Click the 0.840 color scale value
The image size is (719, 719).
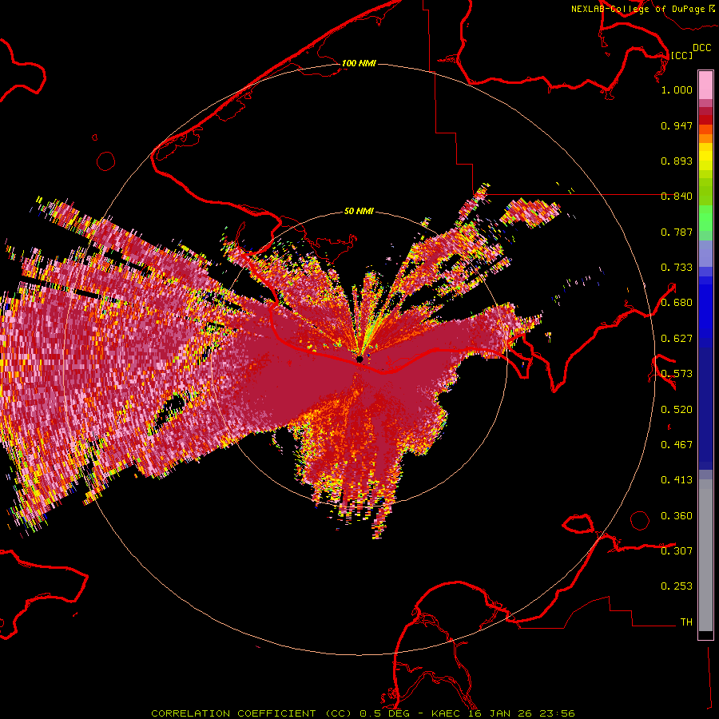tap(677, 197)
